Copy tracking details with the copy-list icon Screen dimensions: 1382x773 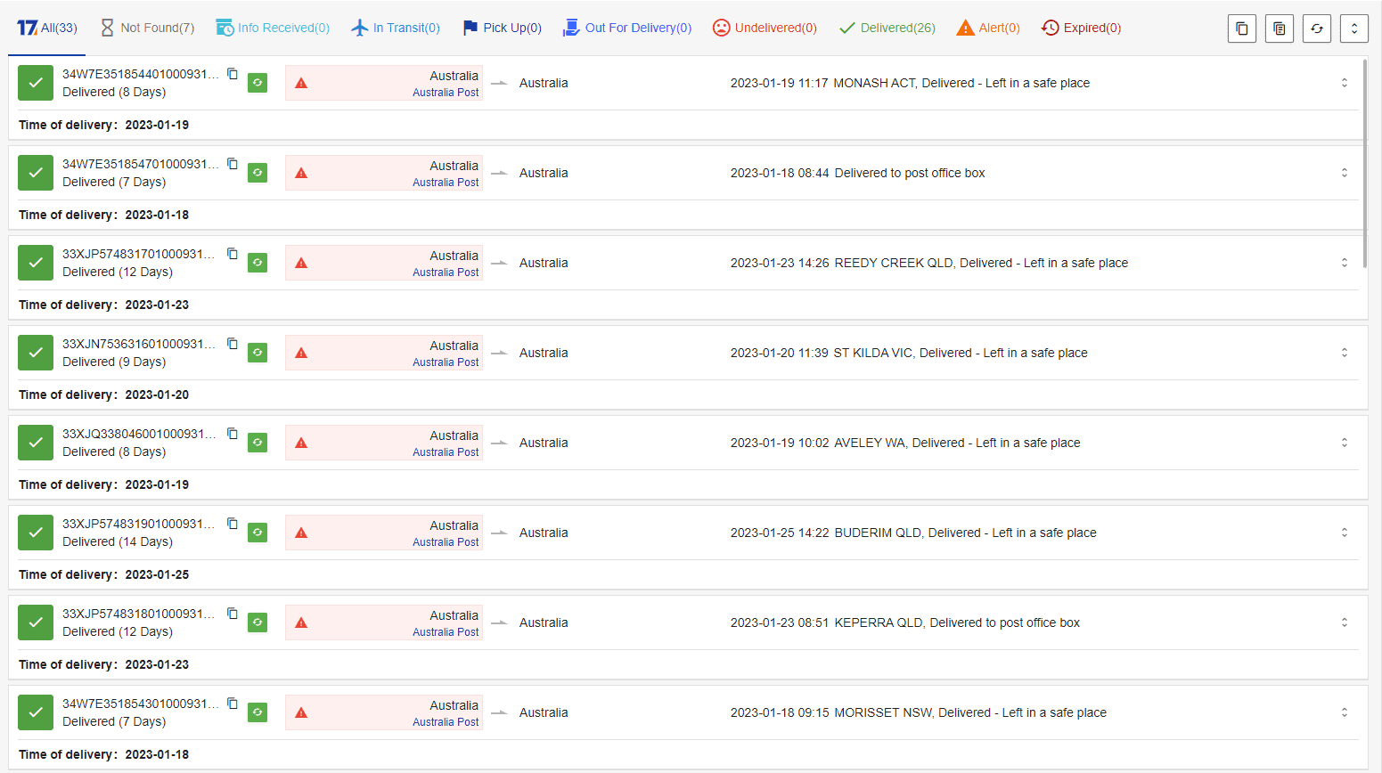pyautogui.click(x=1280, y=28)
